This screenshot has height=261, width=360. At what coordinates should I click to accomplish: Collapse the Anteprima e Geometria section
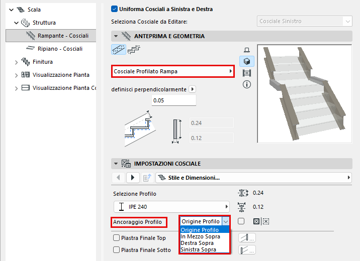[x=116, y=36]
